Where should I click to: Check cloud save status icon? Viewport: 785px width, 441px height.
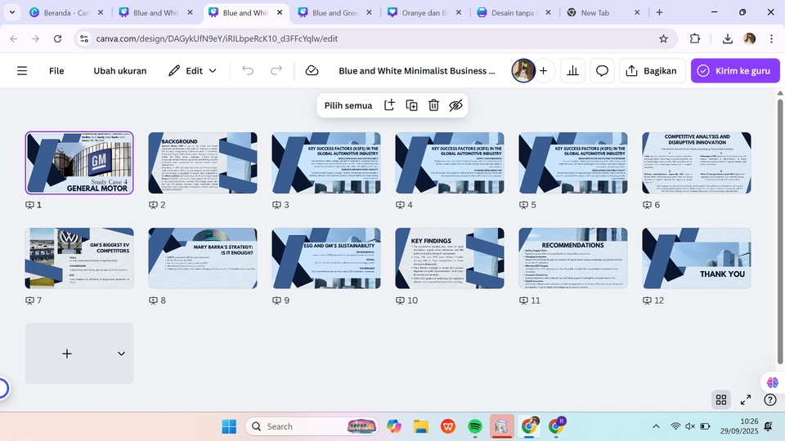pyautogui.click(x=312, y=71)
